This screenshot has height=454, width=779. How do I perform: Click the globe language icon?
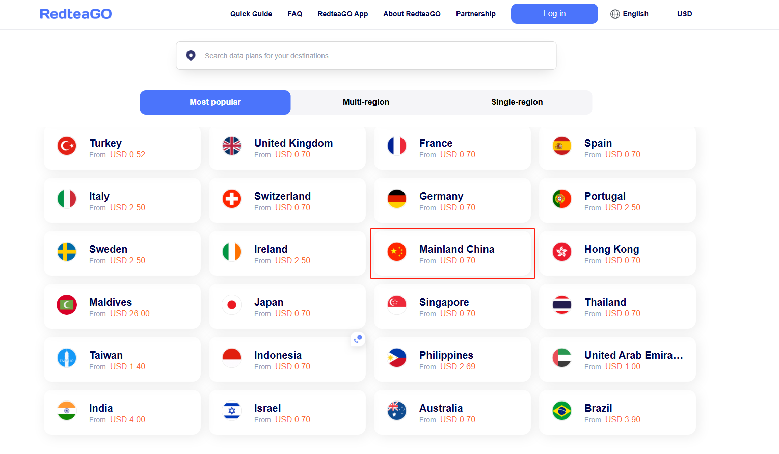coord(615,14)
